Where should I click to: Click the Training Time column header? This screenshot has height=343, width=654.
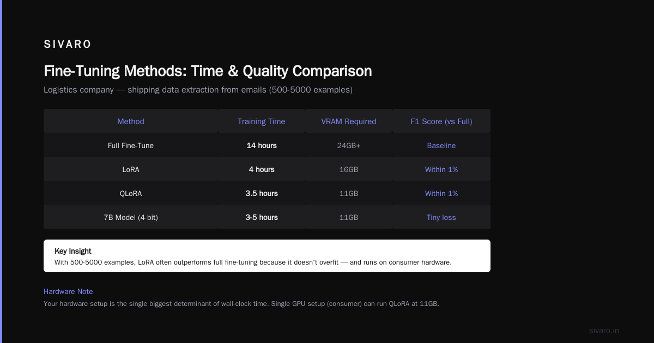pyautogui.click(x=262, y=121)
